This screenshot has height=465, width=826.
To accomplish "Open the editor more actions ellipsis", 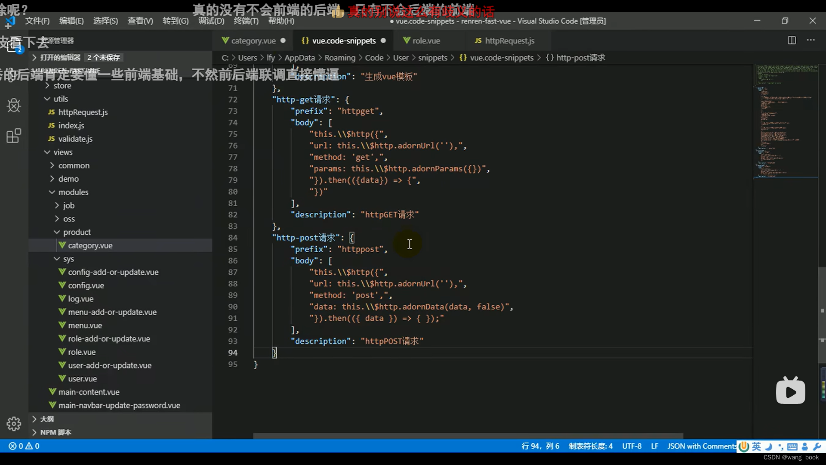I will (x=811, y=40).
